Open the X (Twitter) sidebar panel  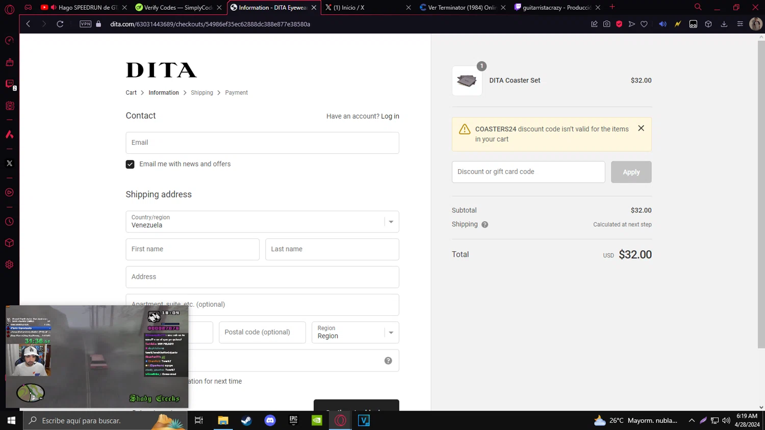[9, 164]
